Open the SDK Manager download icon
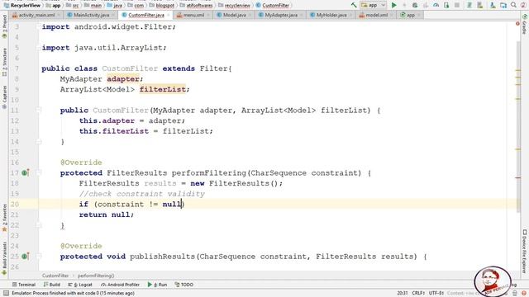529x297 pixels. point(493,5)
